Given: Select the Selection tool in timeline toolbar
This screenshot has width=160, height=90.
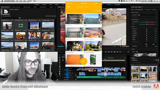Looking at the screenshot, I should pos(60,56).
